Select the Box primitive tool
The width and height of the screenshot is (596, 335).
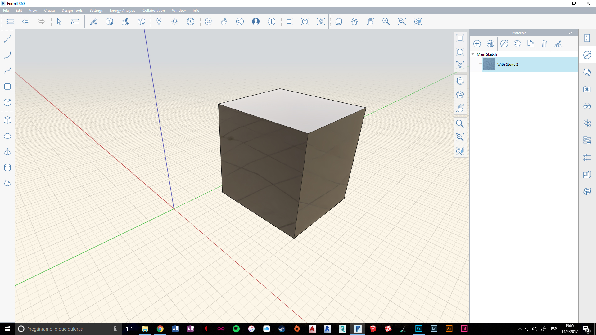point(7,120)
